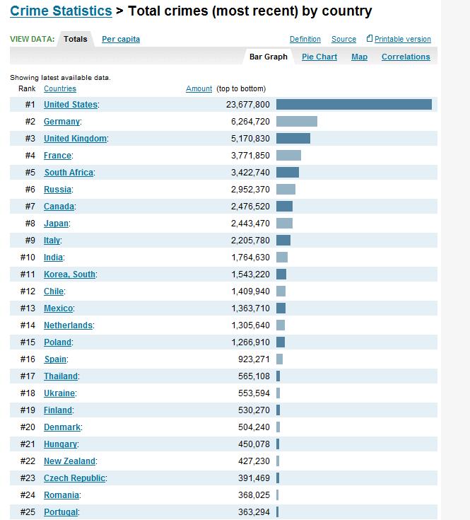The height and width of the screenshot is (520, 470).
Task: Select the Totals tab
Action: (x=76, y=39)
